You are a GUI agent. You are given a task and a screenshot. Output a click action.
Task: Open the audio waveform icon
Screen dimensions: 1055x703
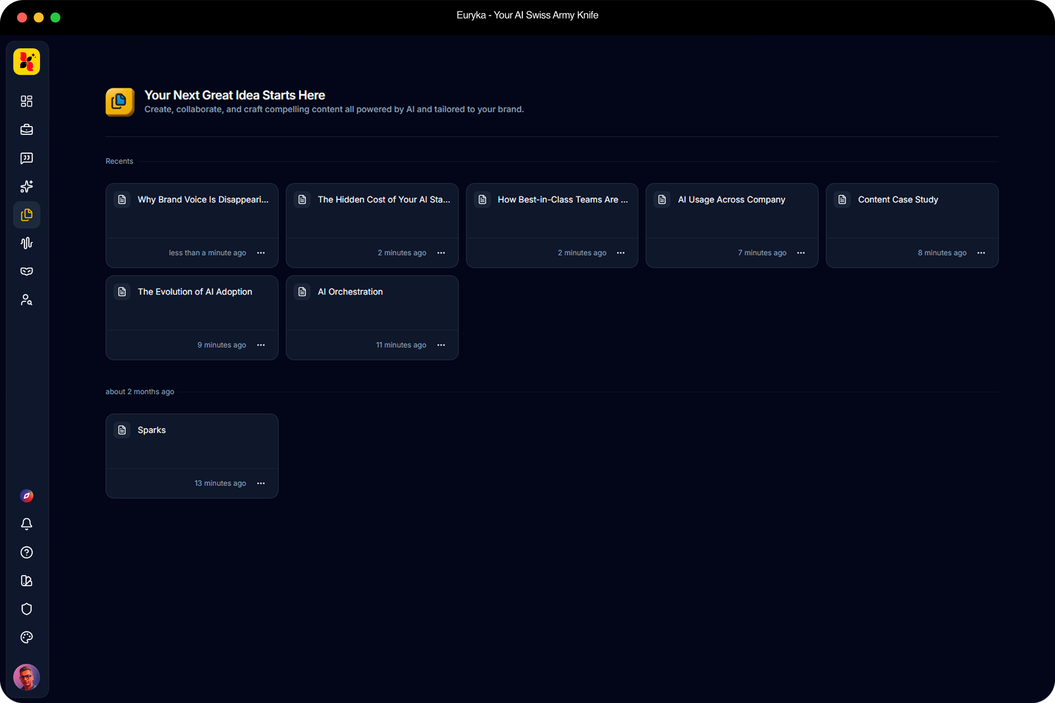coord(26,243)
